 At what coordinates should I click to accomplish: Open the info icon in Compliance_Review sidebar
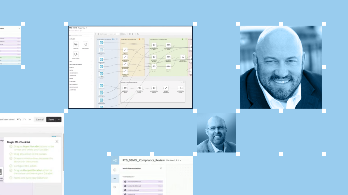click(115, 170)
